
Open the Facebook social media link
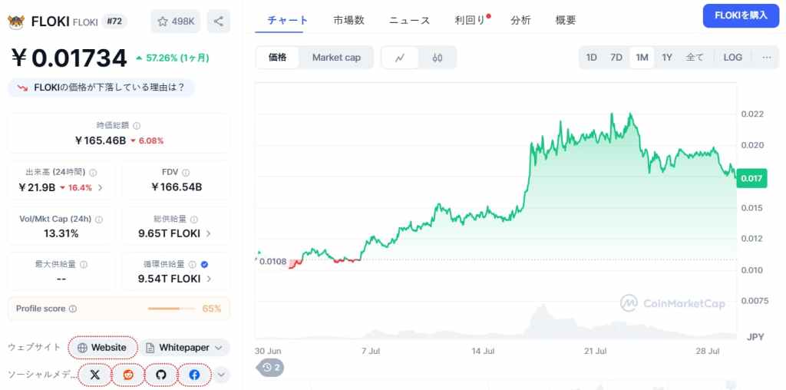[x=194, y=375]
